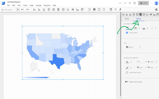Insert a text box from toolbar
This screenshot has width=159, height=99.
click(x=90, y=9)
